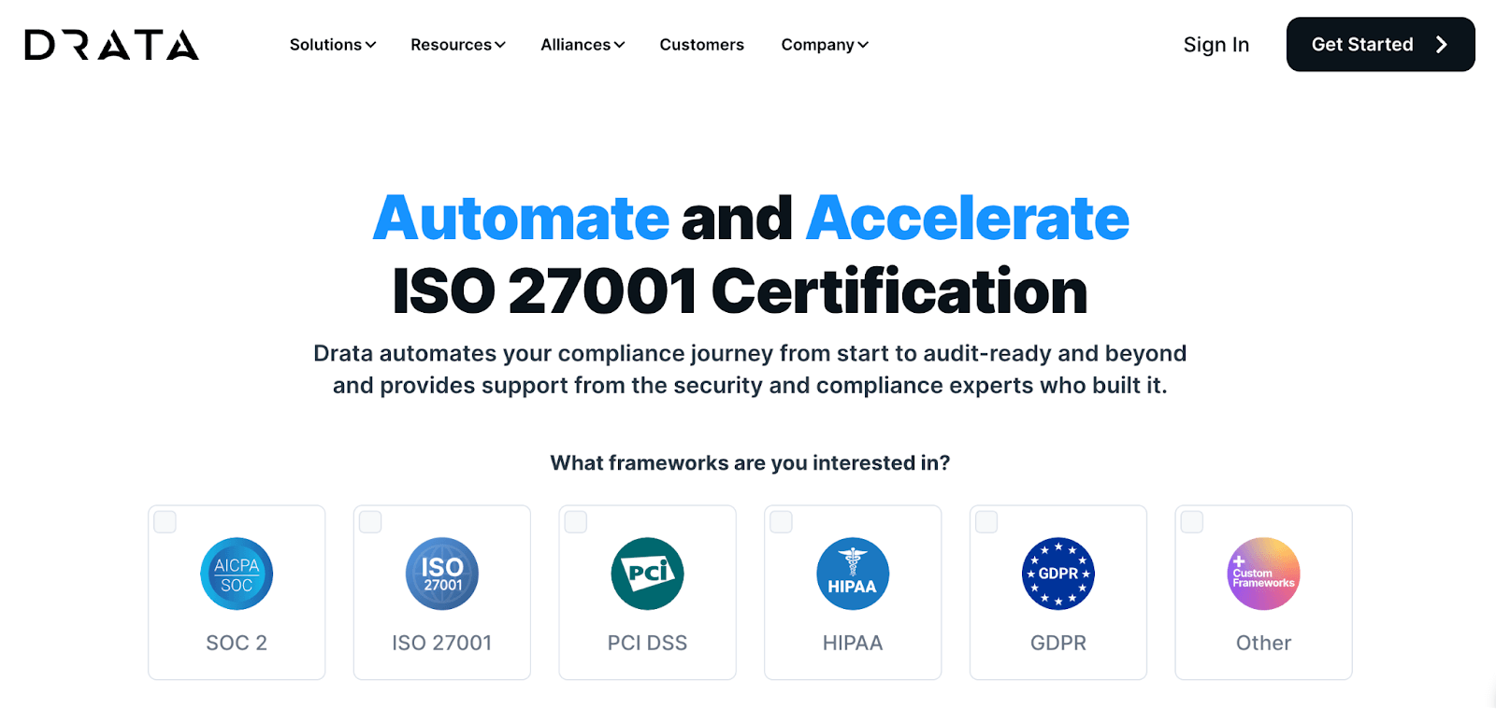Screen dimensions: 1496x709
Task: Click the arrow inside Get Started button
Action: pyautogui.click(x=1441, y=45)
